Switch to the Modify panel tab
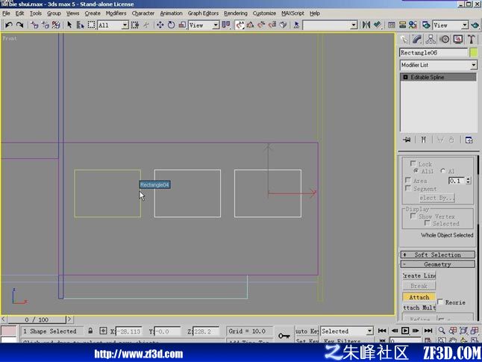 (417, 39)
